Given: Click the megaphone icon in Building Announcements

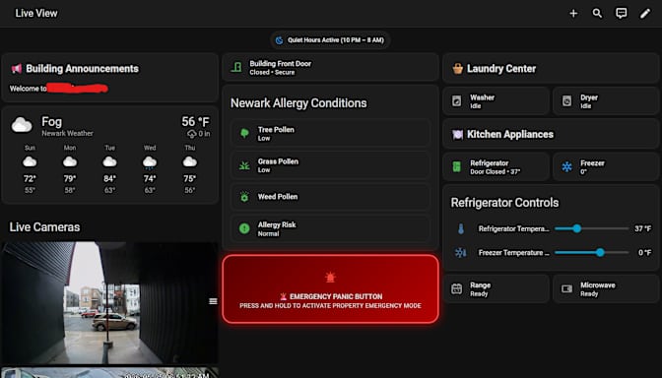Looking at the screenshot, I should coord(17,68).
